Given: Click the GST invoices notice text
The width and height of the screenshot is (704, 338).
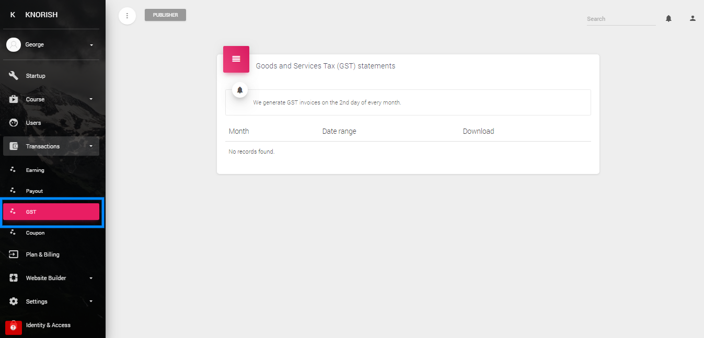Looking at the screenshot, I should pos(327,102).
